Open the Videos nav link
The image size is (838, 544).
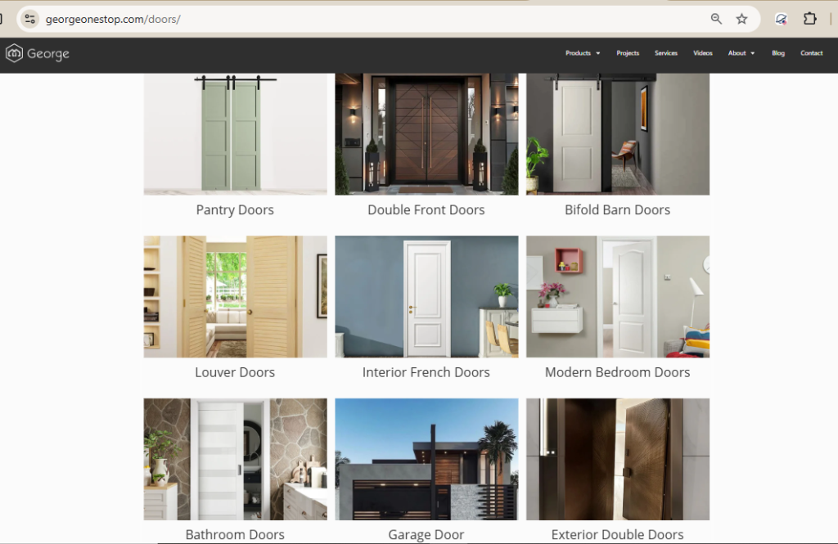click(x=703, y=53)
